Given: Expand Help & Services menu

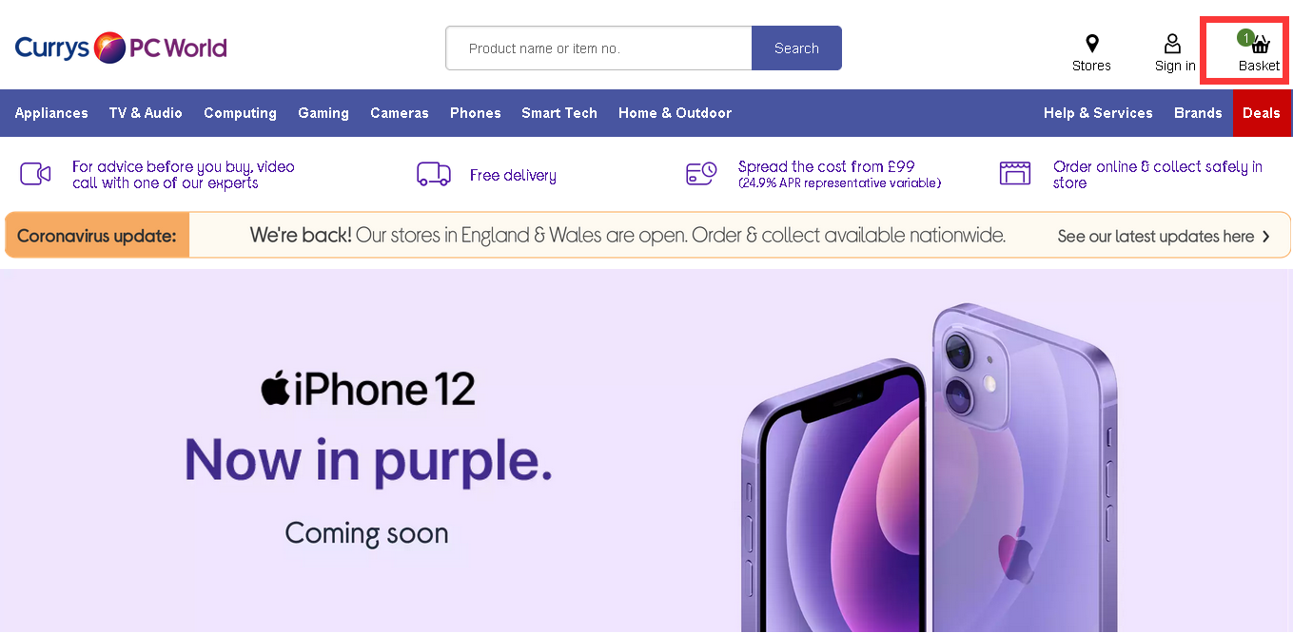Looking at the screenshot, I should [x=1097, y=113].
